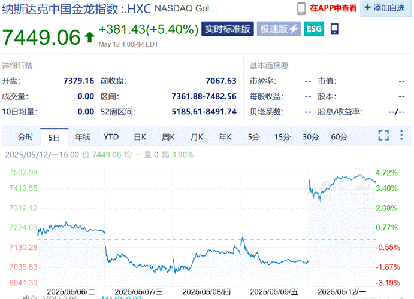Image resolution: width=414 pixels, height=299 pixels.
Task: Click the 详细行情 section heading
Action: 17,66
